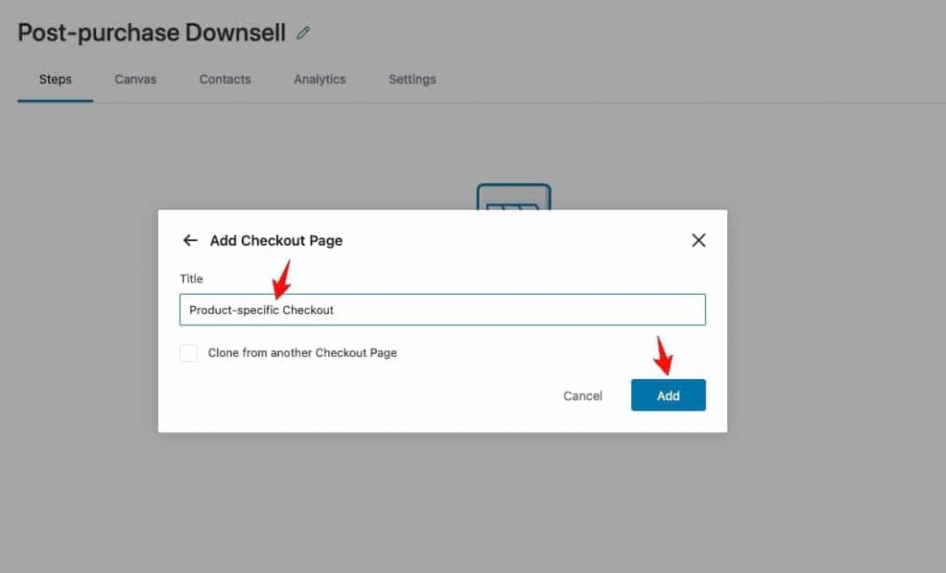This screenshot has width=946, height=573.
Task: View the Analytics tab
Action: [320, 79]
